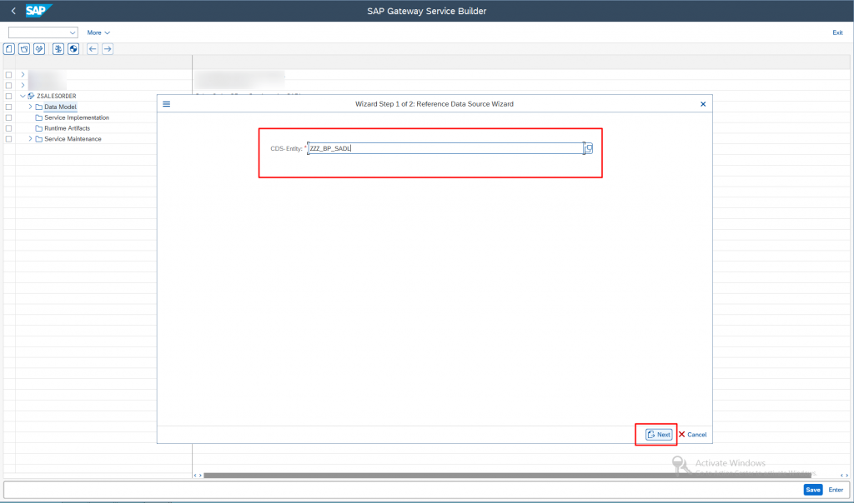Open the value help icon beside CDS-Entity field
The width and height of the screenshot is (854, 503).
(587, 147)
